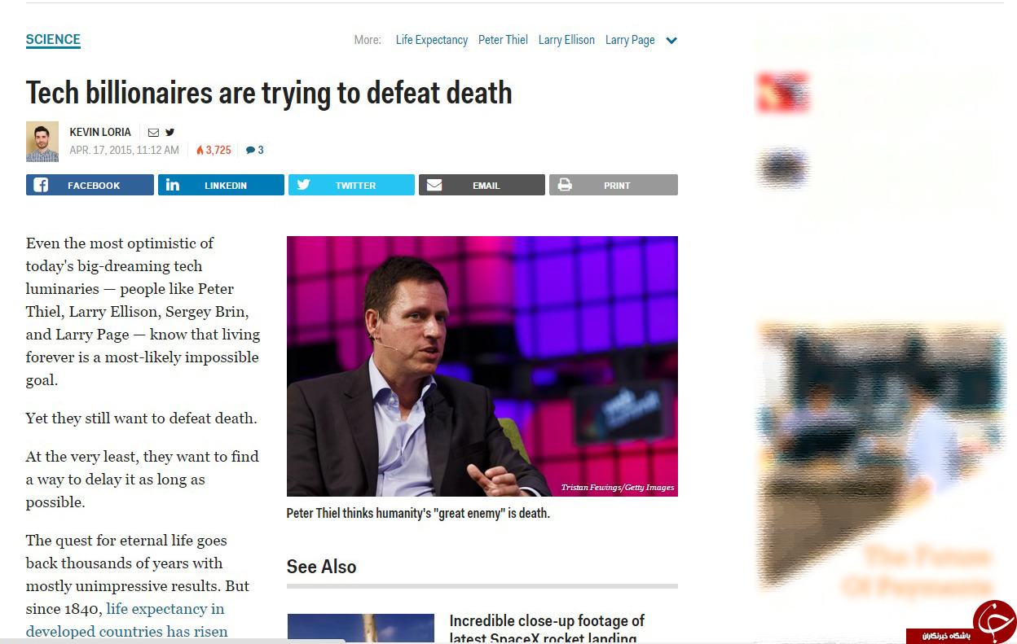Click the Peter Thiel article photo
Image resolution: width=1017 pixels, height=644 pixels.
point(482,366)
